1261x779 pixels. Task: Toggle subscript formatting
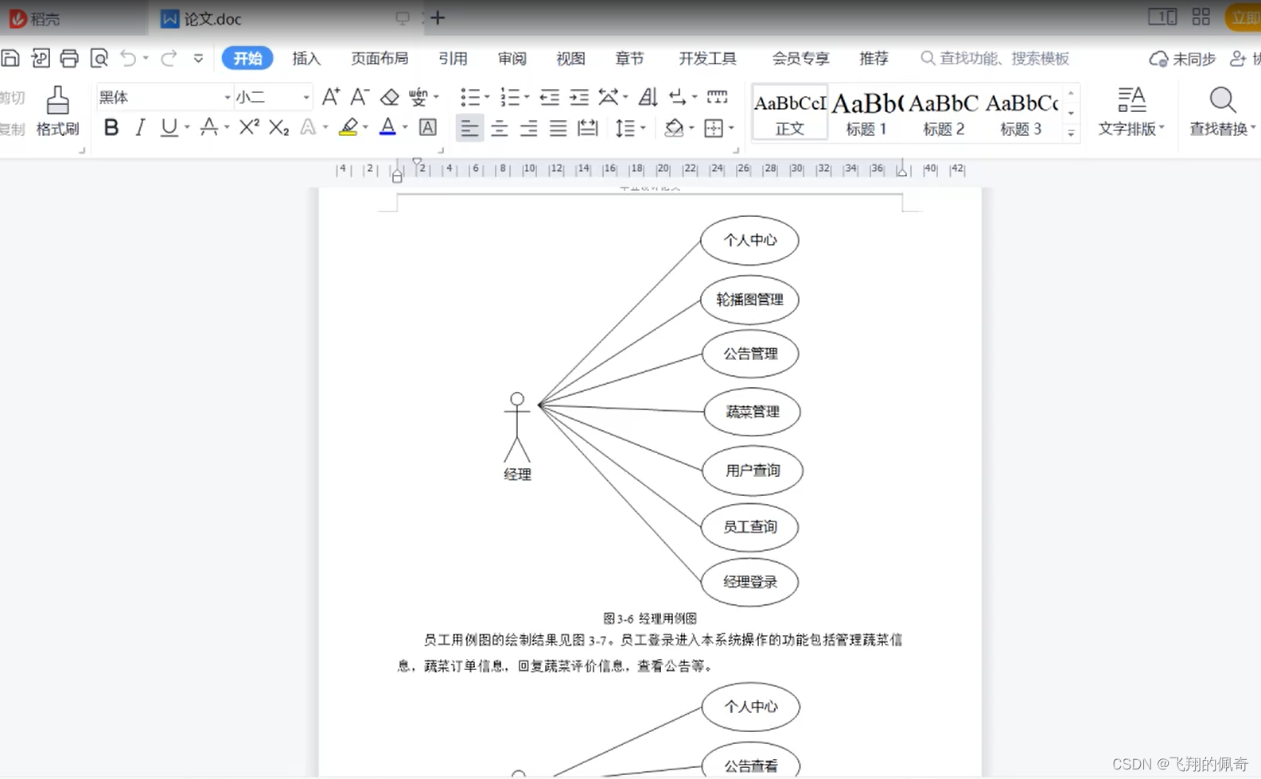click(278, 127)
